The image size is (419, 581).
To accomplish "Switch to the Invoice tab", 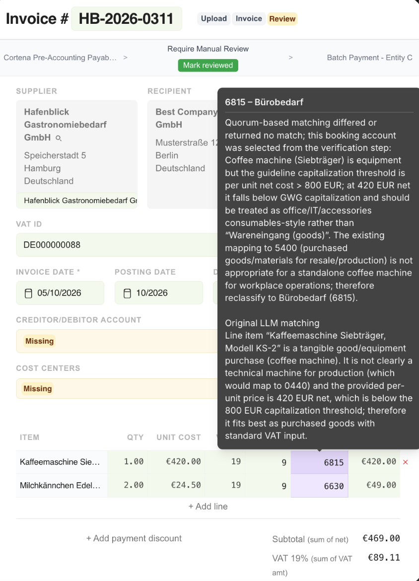I will [x=249, y=18].
